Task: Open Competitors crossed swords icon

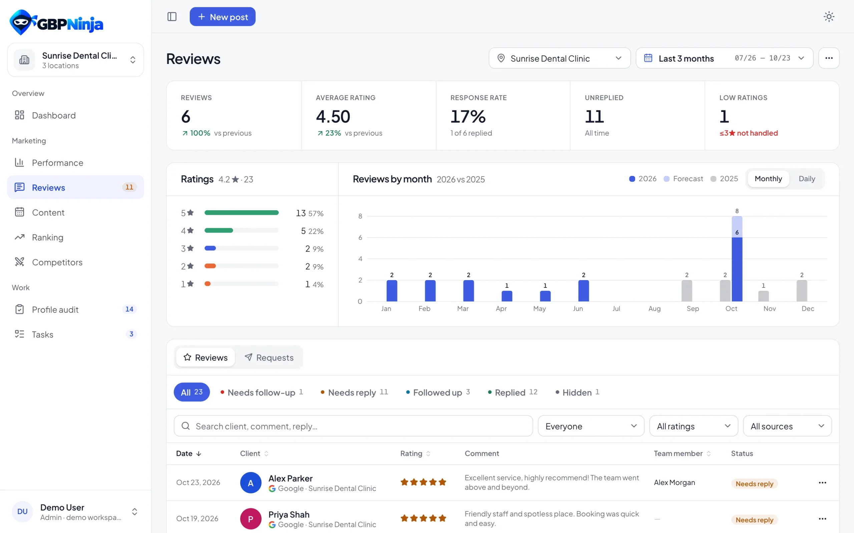Action: tap(19, 262)
